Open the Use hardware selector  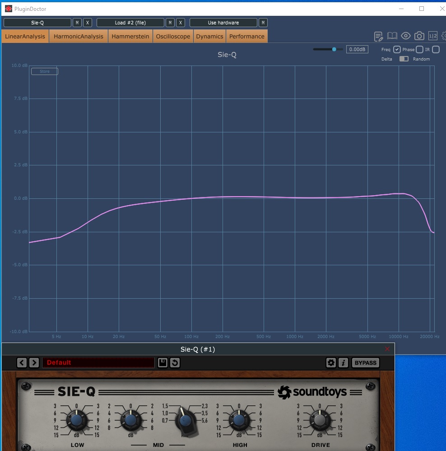coord(223,23)
